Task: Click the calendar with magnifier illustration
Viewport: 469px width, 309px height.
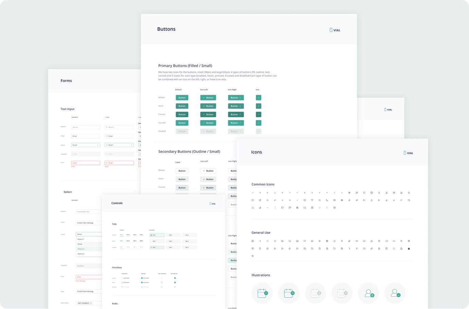Action: (x=289, y=293)
